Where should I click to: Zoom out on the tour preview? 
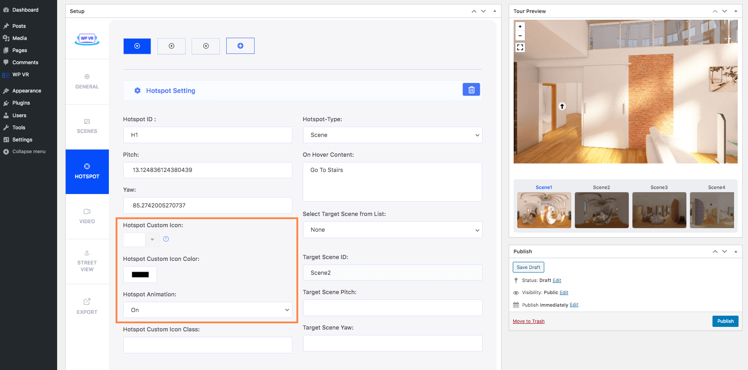point(520,36)
